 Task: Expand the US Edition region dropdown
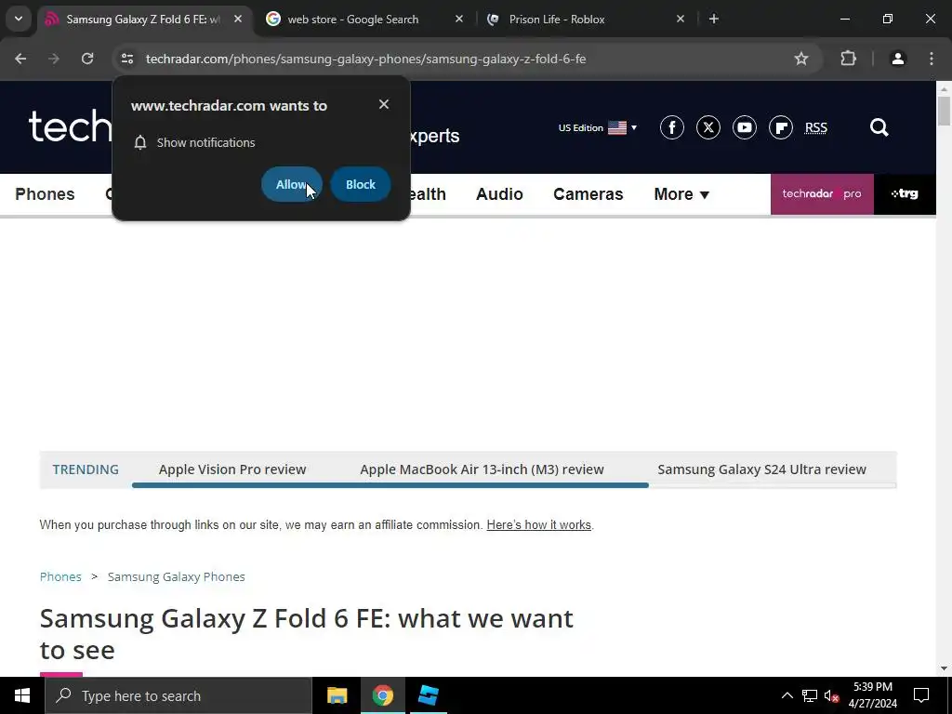pyautogui.click(x=598, y=127)
